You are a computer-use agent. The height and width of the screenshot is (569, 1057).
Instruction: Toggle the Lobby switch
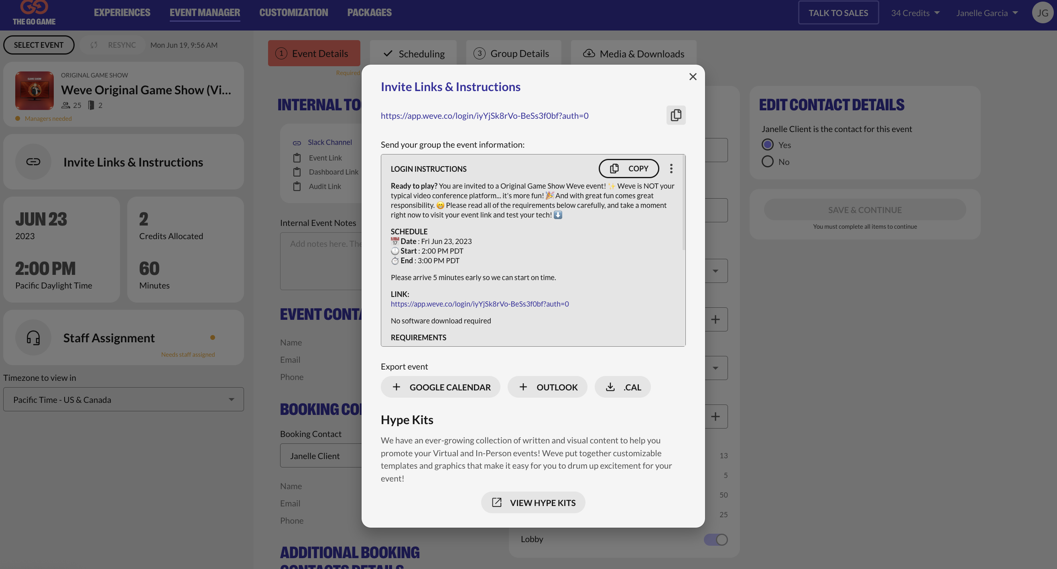point(716,539)
